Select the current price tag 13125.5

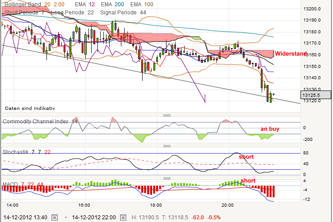[316, 95]
